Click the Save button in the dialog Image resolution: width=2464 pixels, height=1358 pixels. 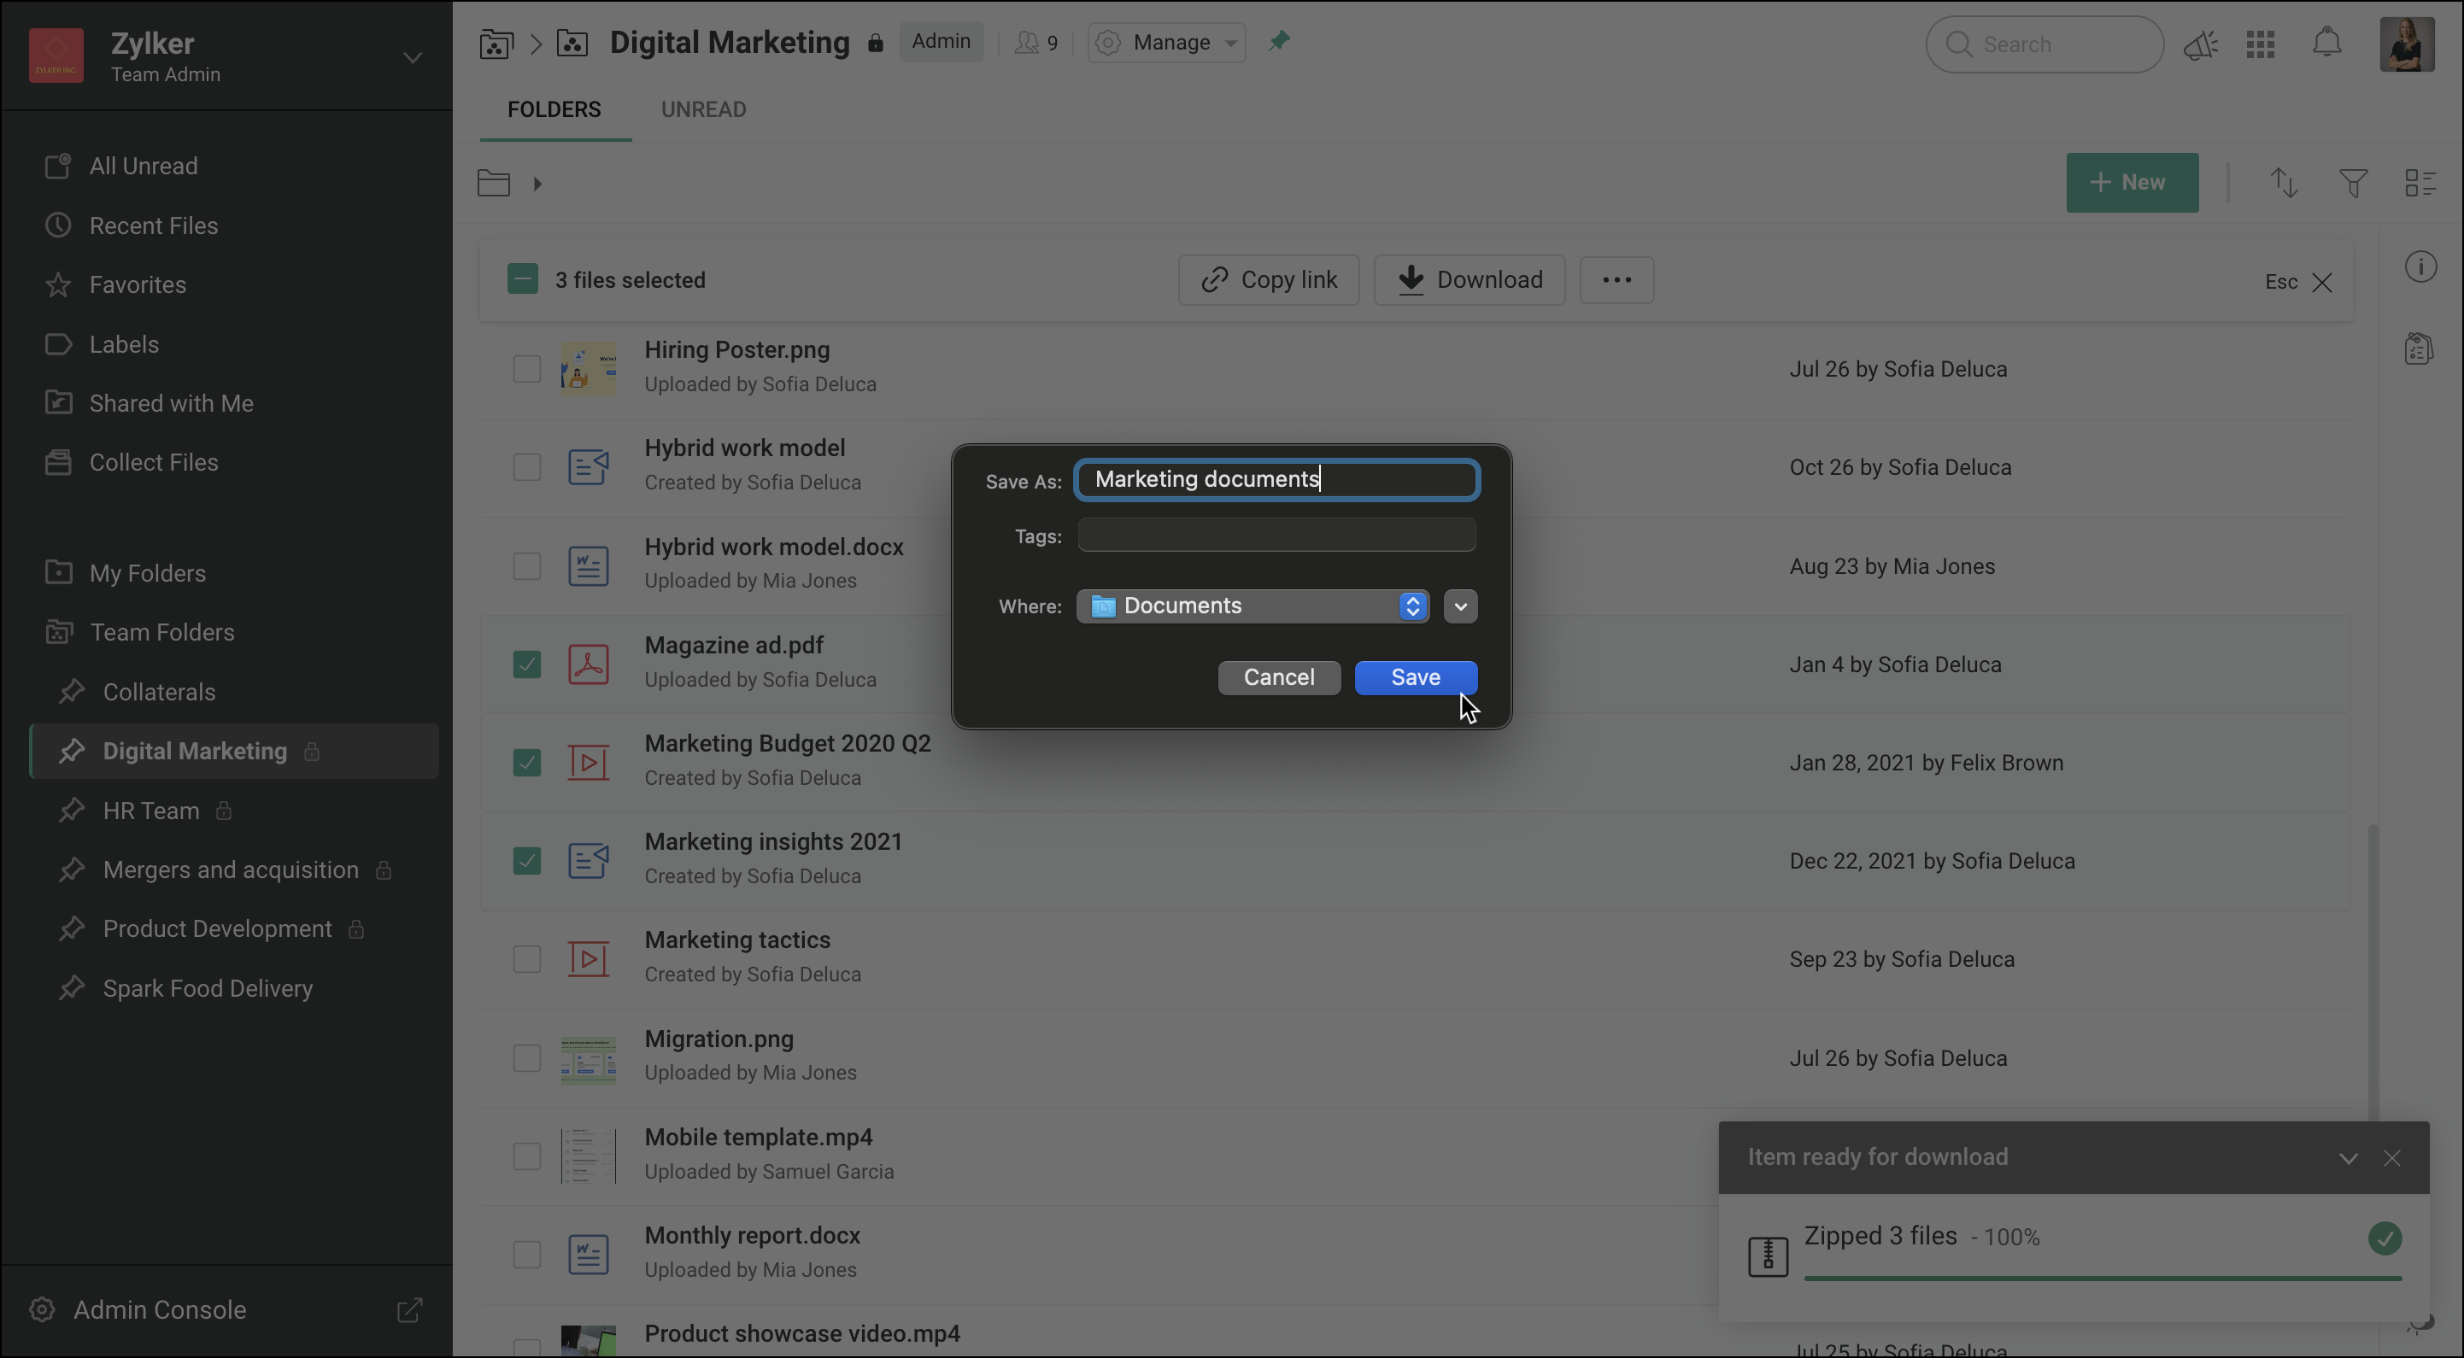click(1416, 677)
